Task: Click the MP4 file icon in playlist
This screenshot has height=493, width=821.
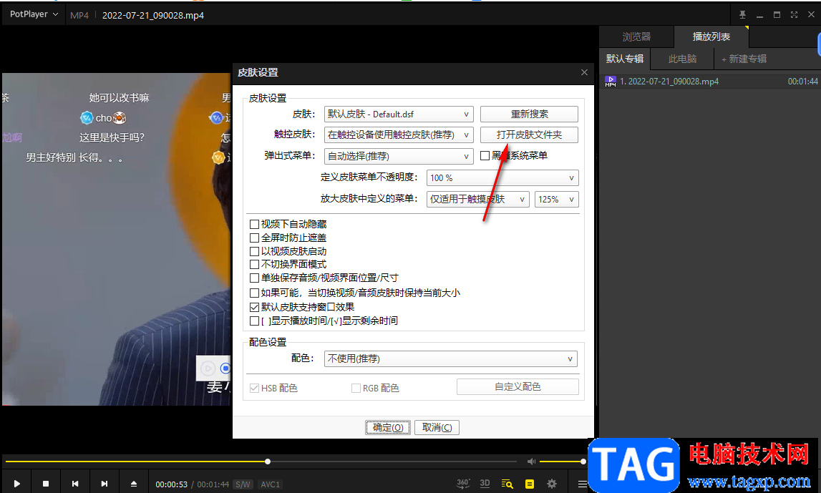Action: pyautogui.click(x=611, y=81)
